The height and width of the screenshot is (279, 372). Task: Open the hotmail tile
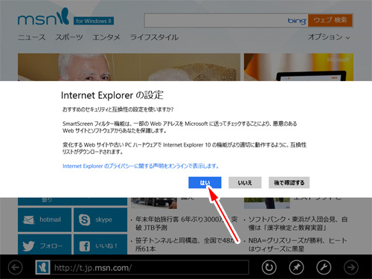tap(45, 219)
